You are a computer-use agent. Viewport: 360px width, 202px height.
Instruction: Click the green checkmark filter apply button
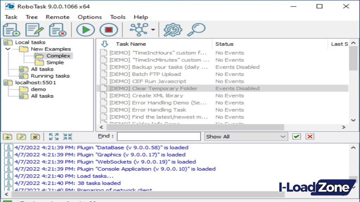(x=296, y=136)
